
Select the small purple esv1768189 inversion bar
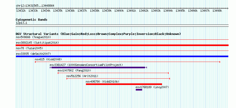pos(139,90)
